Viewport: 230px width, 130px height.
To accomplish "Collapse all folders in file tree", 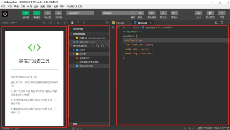I will pyautogui.click(x=107, y=46).
